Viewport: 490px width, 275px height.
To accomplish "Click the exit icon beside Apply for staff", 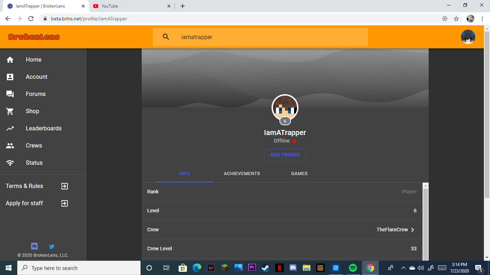I will [x=64, y=203].
